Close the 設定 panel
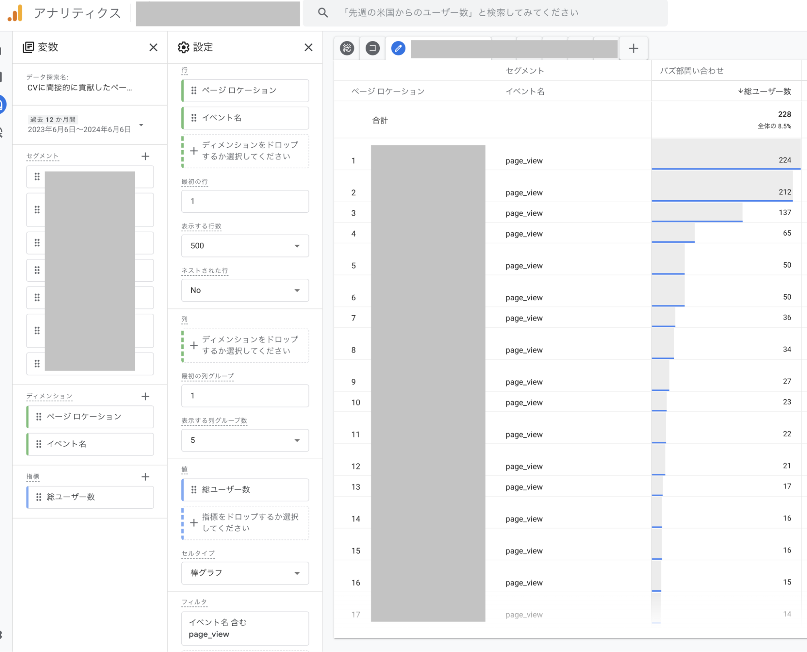The image size is (807, 652). click(x=308, y=47)
